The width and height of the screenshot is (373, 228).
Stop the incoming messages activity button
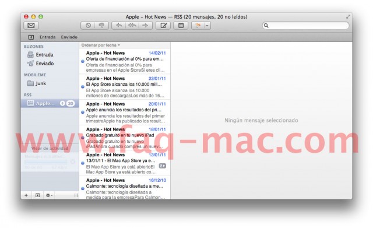click(72, 162)
